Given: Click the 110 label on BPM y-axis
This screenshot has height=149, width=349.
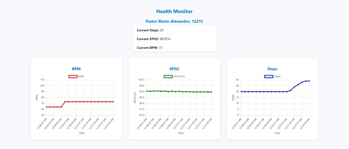Looking at the screenshot, I should 42,80.
